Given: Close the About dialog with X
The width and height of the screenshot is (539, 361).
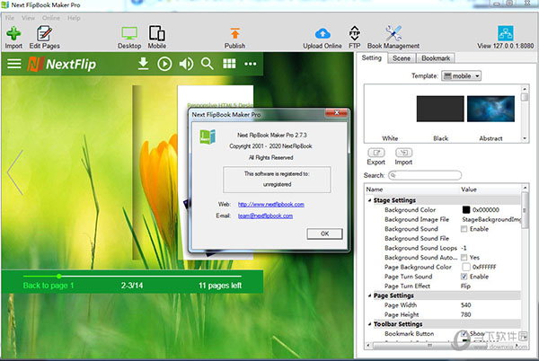Looking at the screenshot, I should pos(336,113).
